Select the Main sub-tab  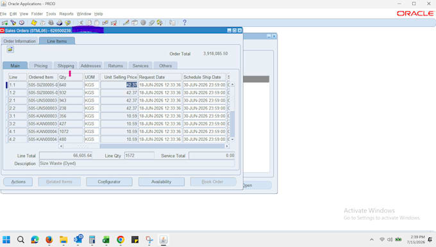pos(15,66)
